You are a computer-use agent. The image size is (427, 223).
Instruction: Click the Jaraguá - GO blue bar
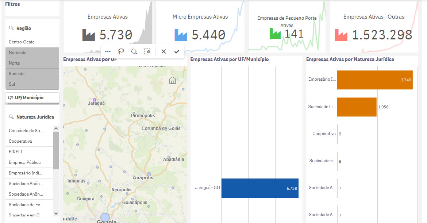click(x=260, y=188)
